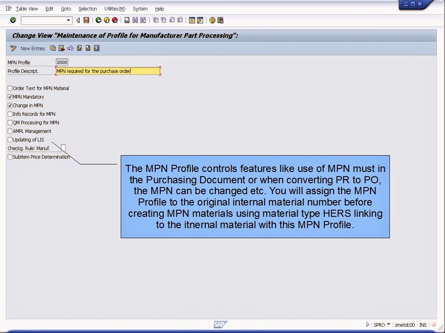Click the Undo icon next to Delete
The image size is (445, 333).
pyautogui.click(x=71, y=48)
